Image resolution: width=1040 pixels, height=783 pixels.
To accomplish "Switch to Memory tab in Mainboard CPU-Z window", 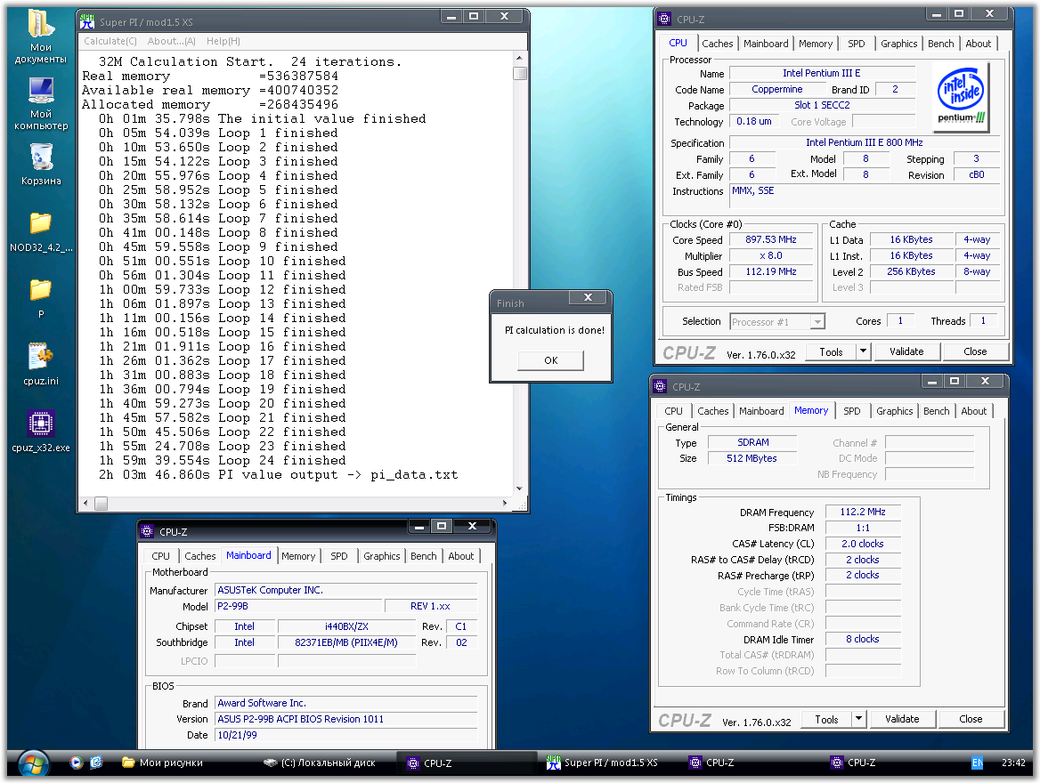I will [297, 556].
